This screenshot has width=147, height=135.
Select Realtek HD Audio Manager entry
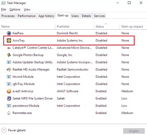tap(31, 69)
